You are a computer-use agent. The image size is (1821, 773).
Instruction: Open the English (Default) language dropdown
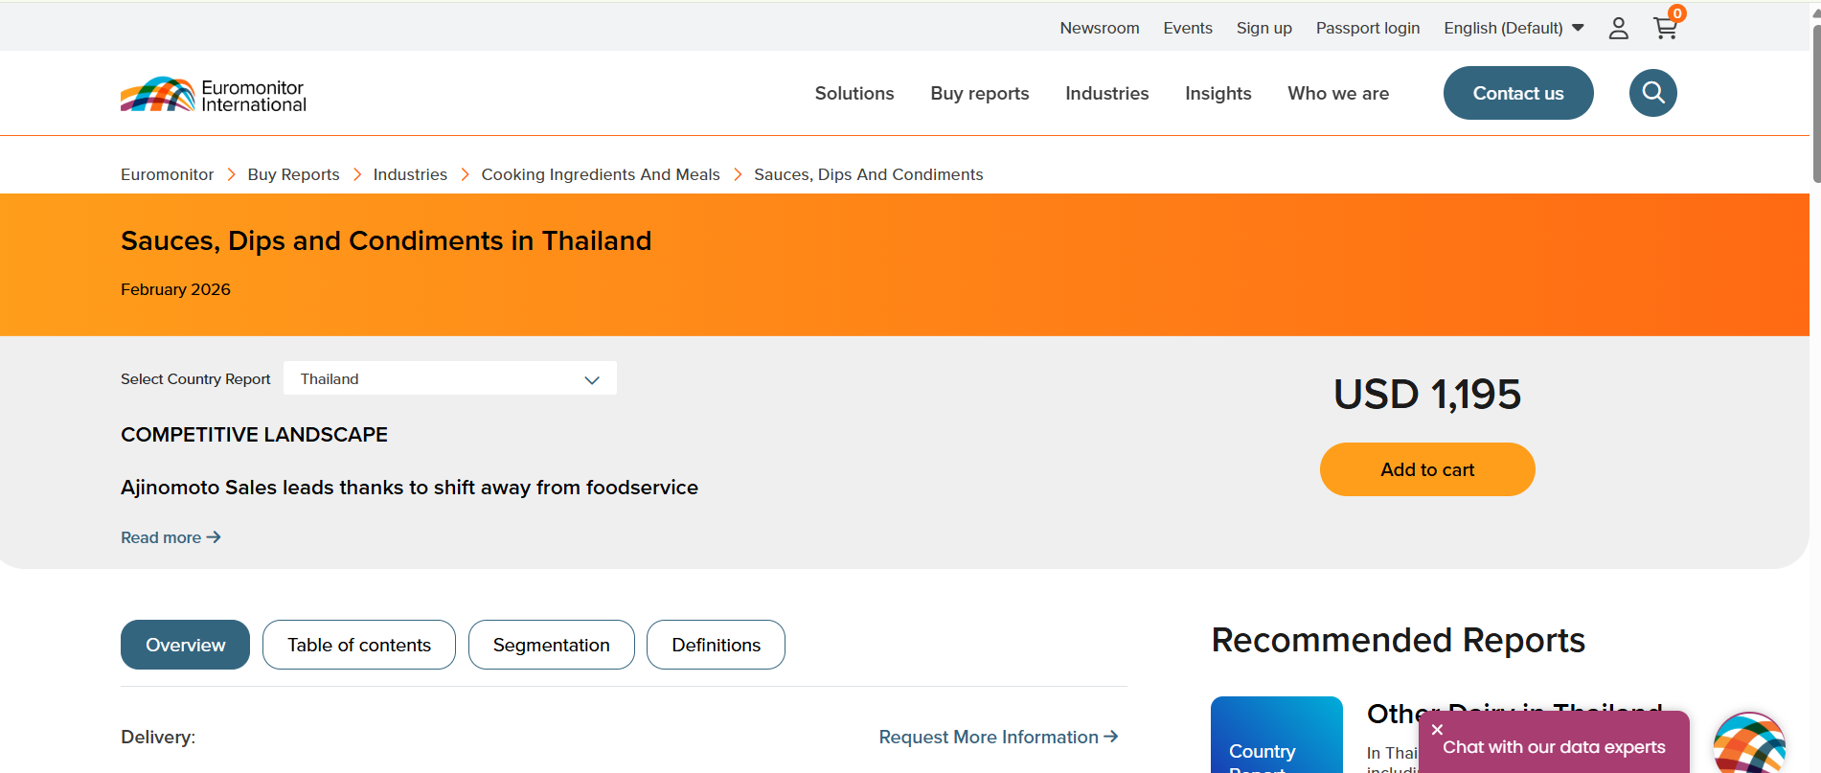(1514, 28)
